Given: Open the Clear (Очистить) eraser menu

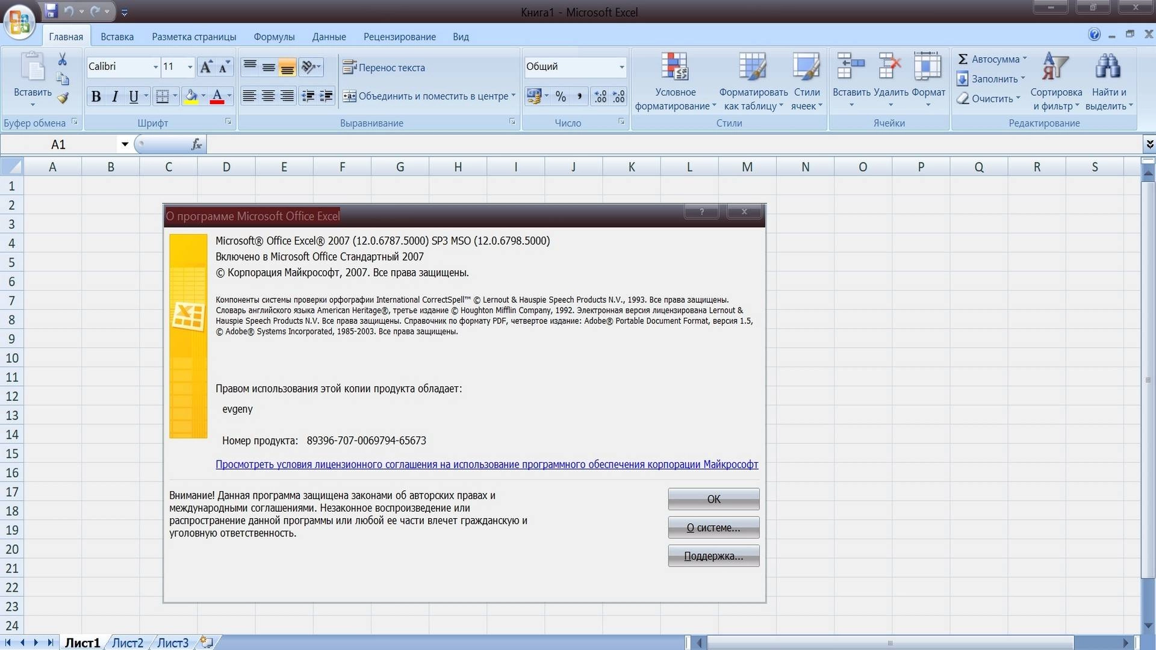Looking at the screenshot, I should pyautogui.click(x=987, y=98).
